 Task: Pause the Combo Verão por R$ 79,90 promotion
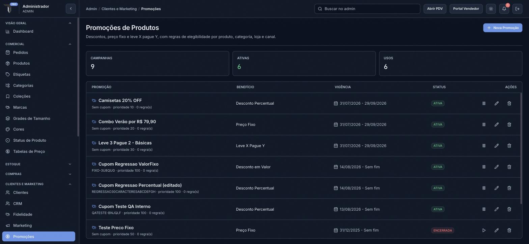pos(484,125)
